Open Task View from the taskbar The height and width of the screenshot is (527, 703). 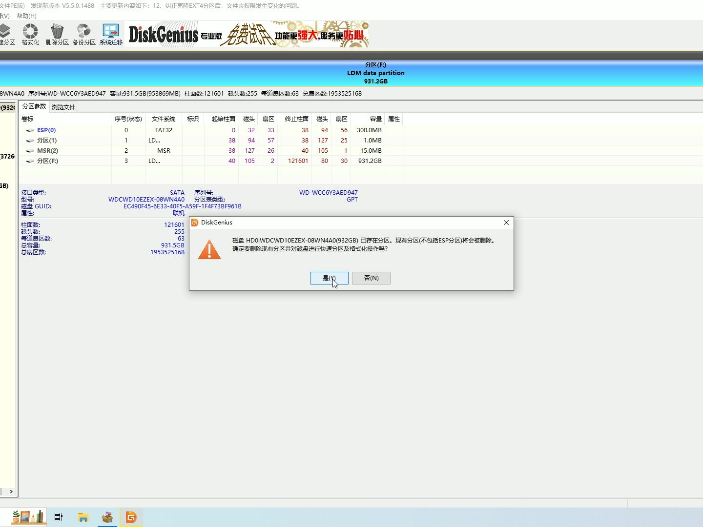click(x=59, y=517)
